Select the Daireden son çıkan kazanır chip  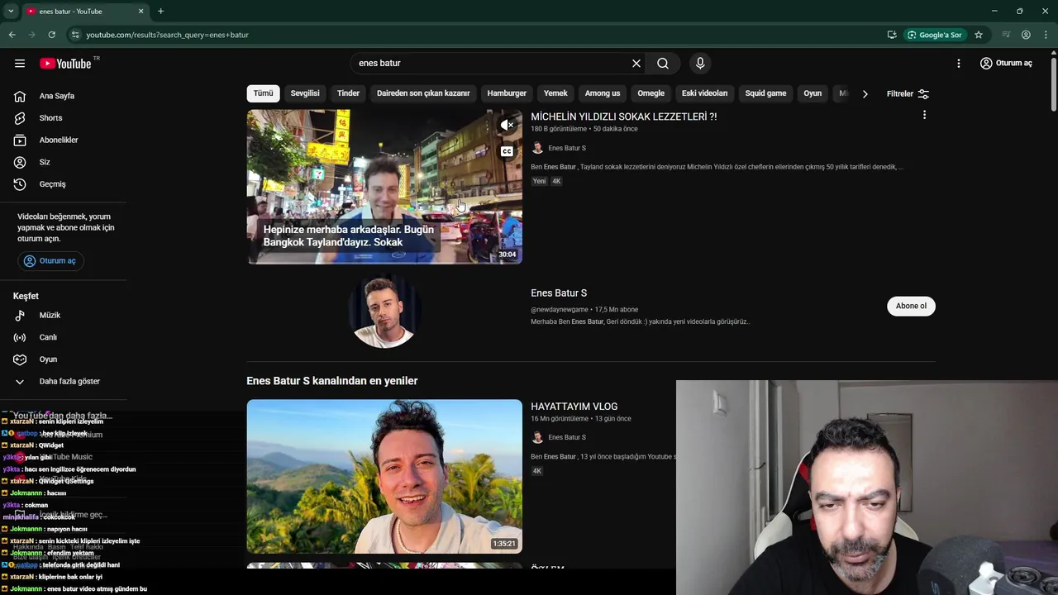pos(423,93)
